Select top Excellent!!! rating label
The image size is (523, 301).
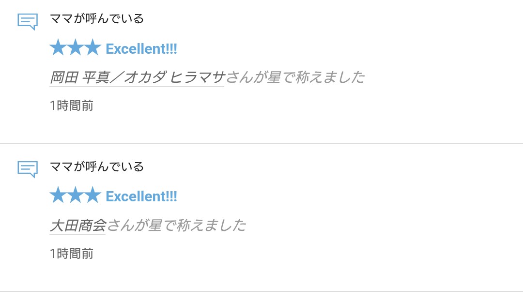point(141,49)
